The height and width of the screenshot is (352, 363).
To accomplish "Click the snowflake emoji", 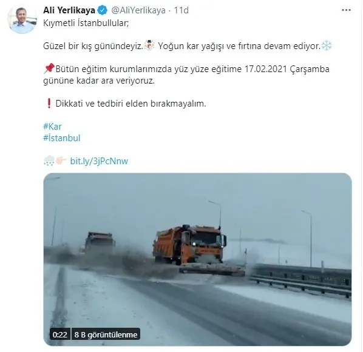I will click(x=327, y=45).
